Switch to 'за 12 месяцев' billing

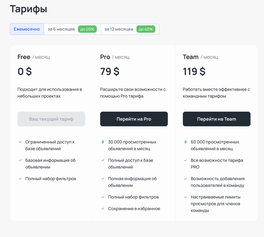click(119, 29)
